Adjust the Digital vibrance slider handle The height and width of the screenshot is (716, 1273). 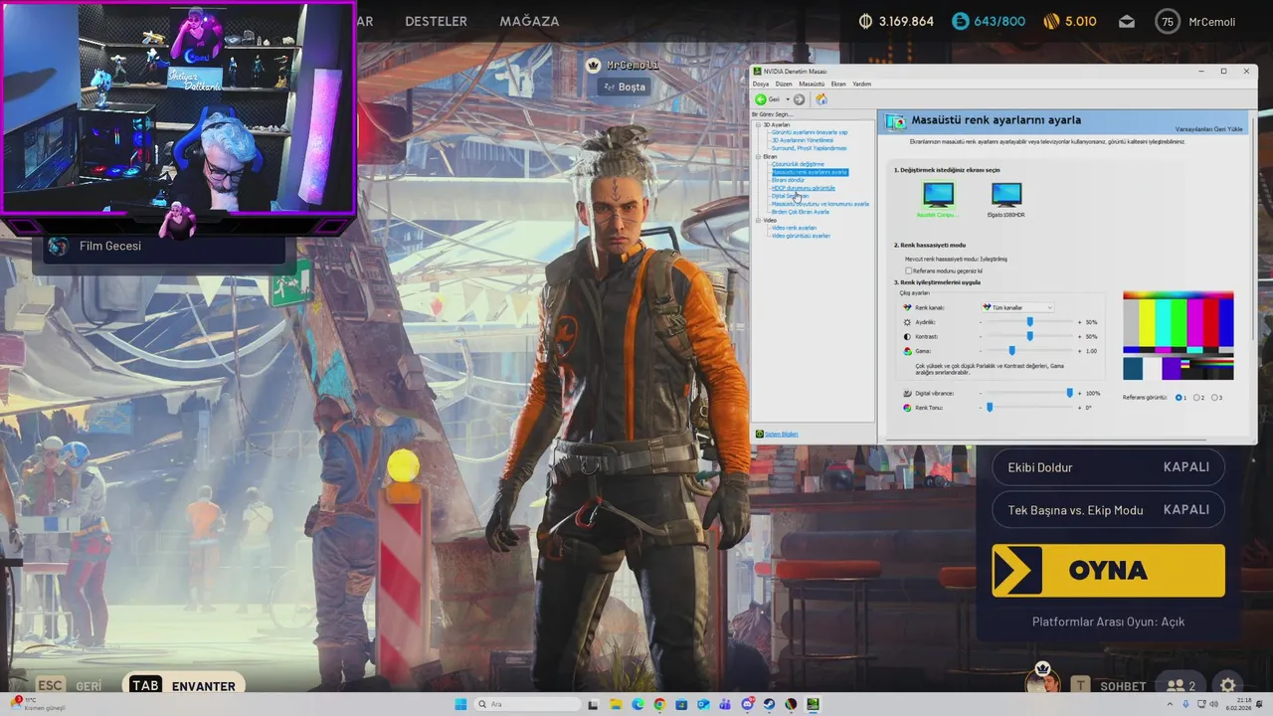click(1070, 393)
